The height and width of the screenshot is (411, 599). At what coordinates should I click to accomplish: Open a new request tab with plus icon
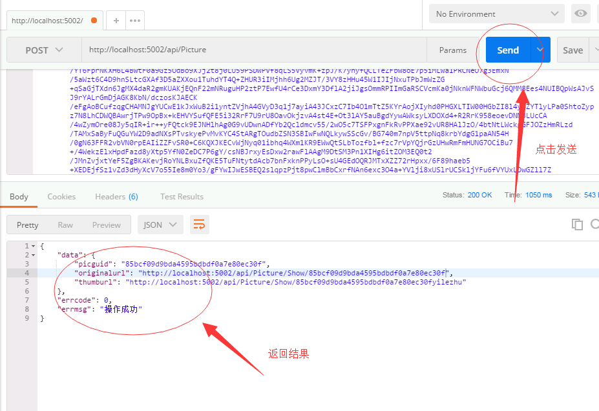(x=116, y=21)
